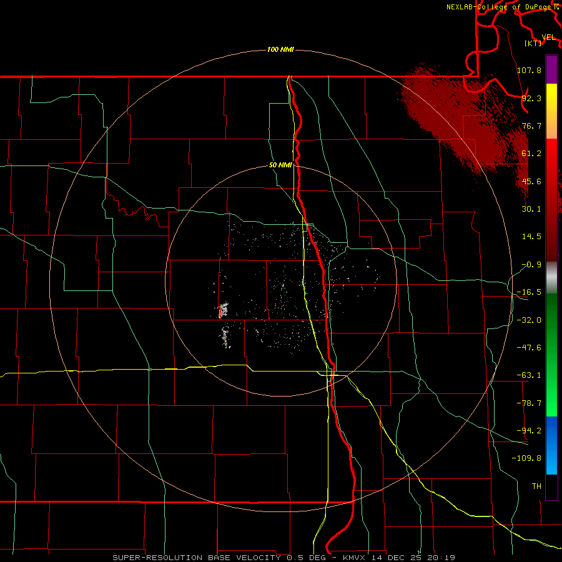Click the -109.8 velocity scale label
Image resolution: width=562 pixels, height=562 pixels.
point(526,458)
